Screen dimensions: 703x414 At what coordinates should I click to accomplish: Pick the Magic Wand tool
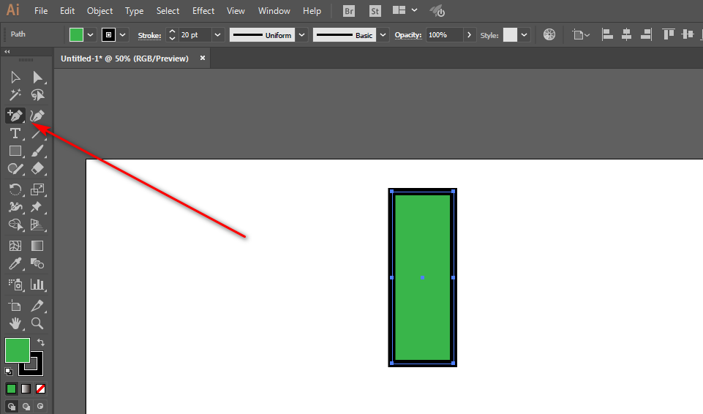(x=15, y=95)
